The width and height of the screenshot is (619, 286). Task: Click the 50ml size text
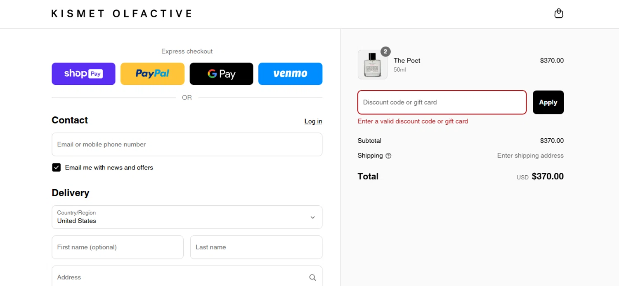pos(399,70)
